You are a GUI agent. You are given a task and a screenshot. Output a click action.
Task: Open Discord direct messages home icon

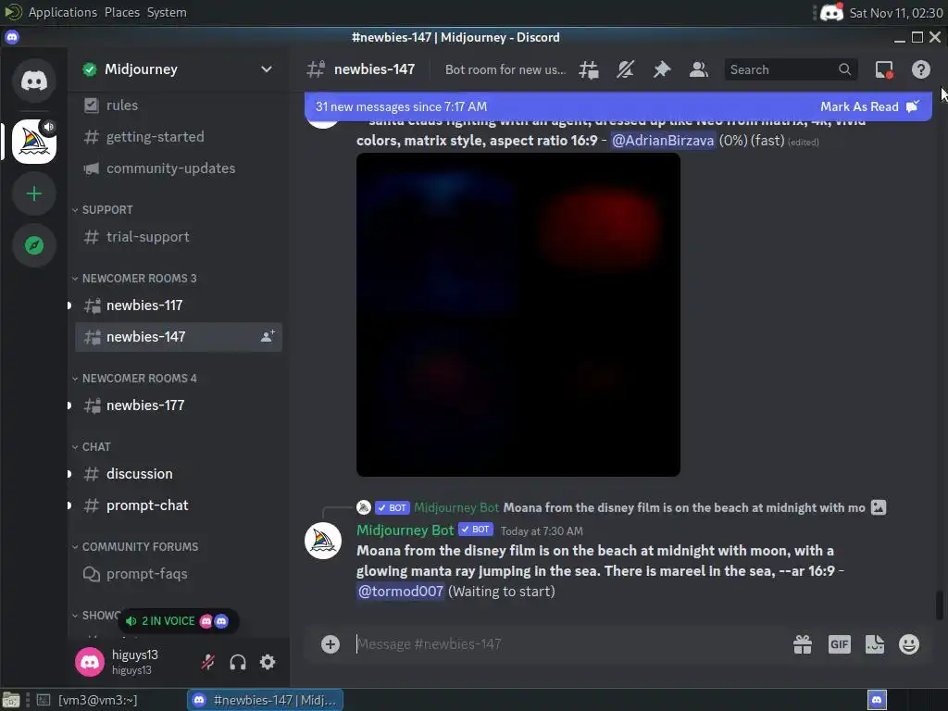(x=34, y=81)
